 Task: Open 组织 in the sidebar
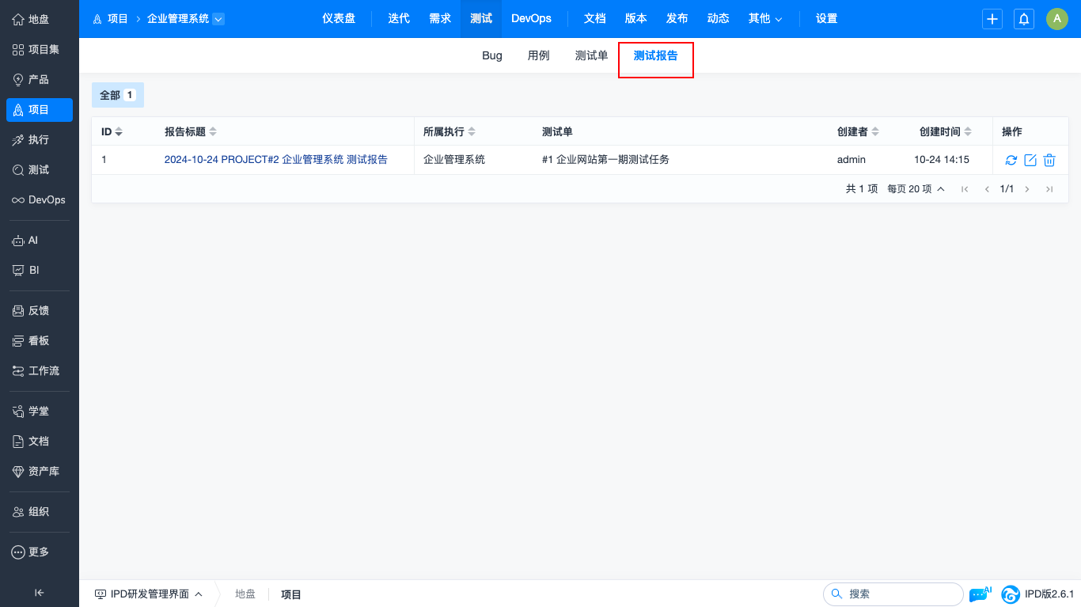40,511
